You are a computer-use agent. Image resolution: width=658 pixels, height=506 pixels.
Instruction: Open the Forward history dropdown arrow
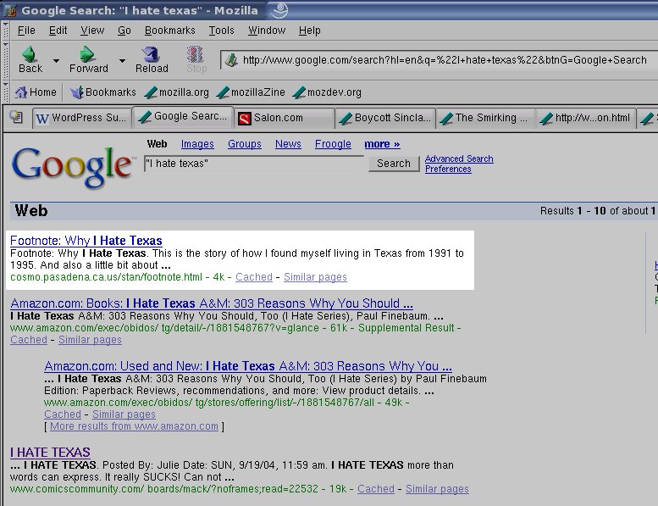(x=122, y=61)
